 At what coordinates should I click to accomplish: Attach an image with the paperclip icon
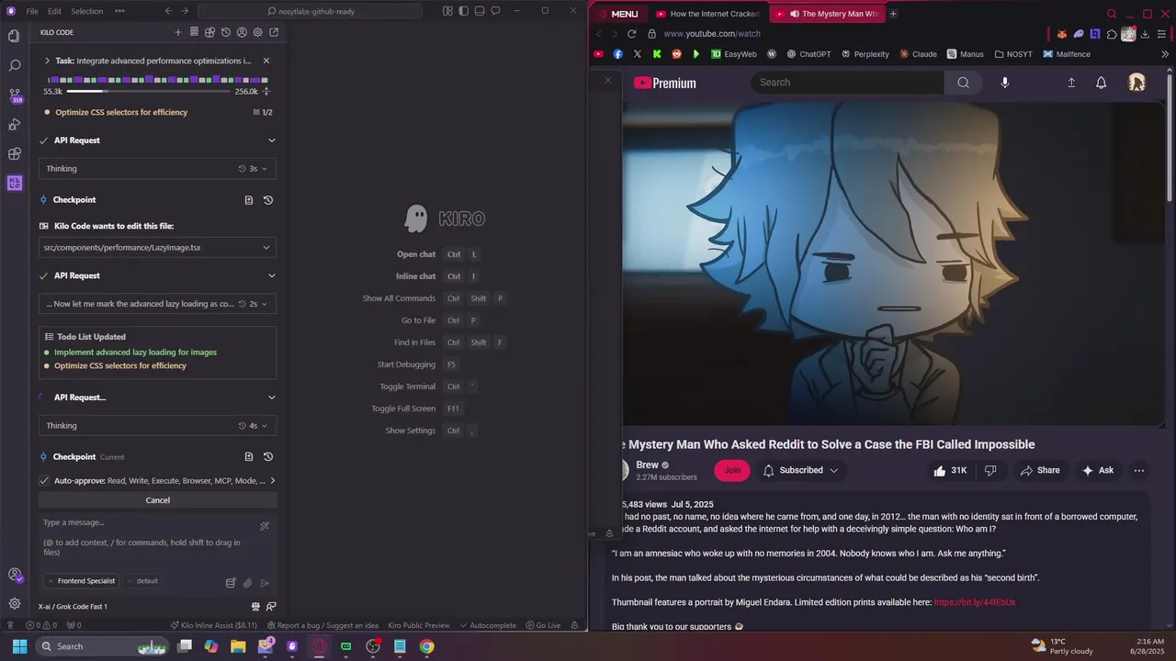click(x=247, y=582)
